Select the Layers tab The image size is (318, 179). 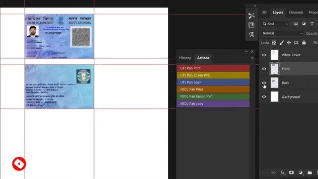pyautogui.click(x=278, y=12)
